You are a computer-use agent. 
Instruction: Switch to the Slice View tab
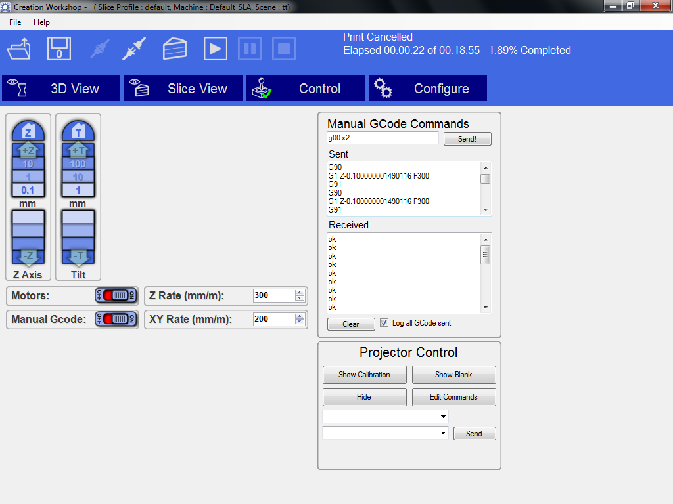[x=183, y=89]
